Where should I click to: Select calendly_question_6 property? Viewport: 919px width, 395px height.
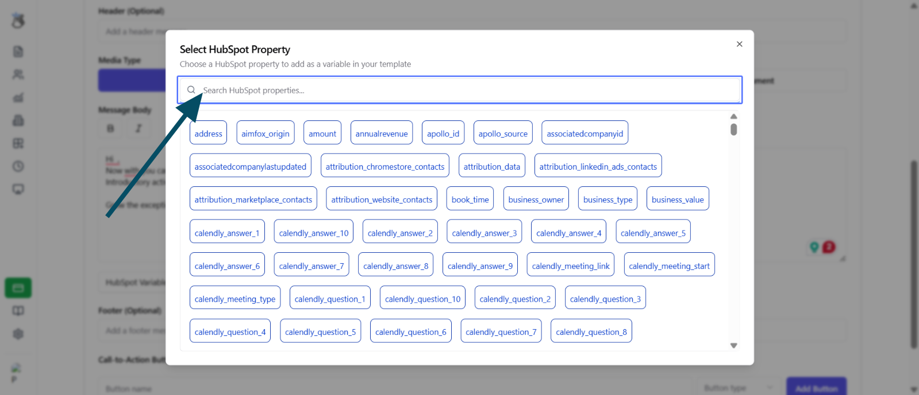tap(411, 331)
